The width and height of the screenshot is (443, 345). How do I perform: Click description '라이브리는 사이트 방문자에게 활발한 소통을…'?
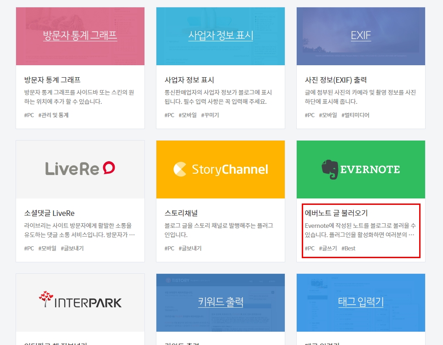[x=79, y=230]
